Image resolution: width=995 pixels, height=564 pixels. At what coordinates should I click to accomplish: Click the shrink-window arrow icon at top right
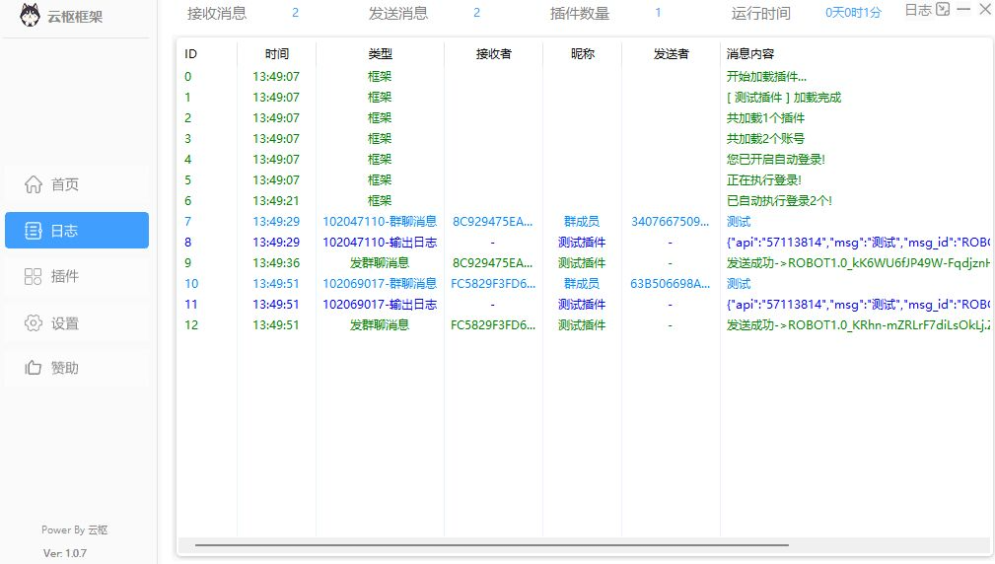pyautogui.click(x=943, y=10)
